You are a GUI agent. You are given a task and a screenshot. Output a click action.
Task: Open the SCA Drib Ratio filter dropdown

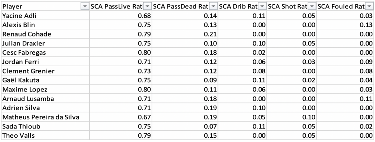coord(263,7)
